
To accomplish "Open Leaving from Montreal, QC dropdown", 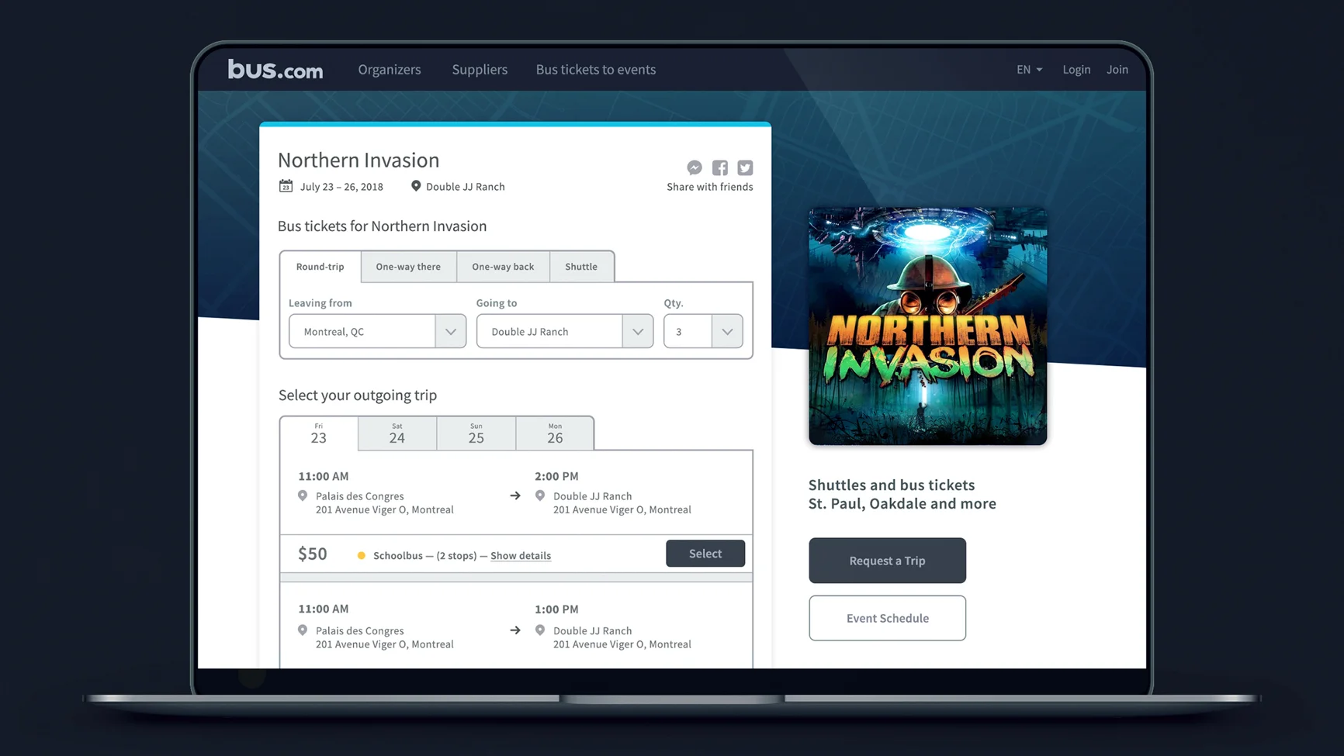I will pos(377,331).
